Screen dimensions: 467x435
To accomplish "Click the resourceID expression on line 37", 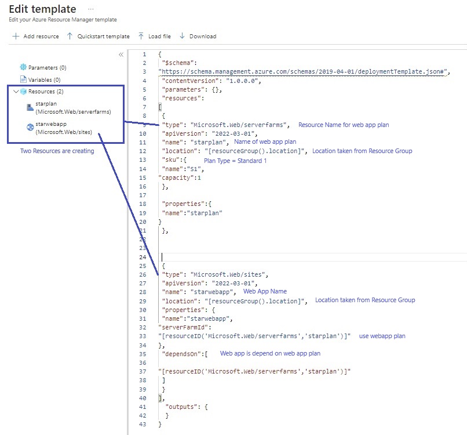I will pyautogui.click(x=254, y=372).
